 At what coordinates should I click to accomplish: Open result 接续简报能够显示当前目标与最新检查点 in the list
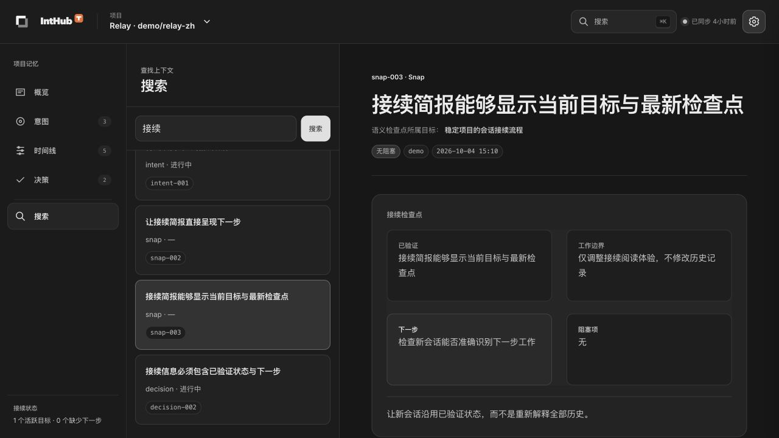pyautogui.click(x=232, y=315)
